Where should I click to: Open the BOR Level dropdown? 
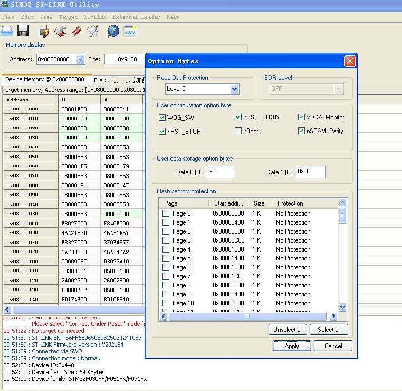click(339, 89)
